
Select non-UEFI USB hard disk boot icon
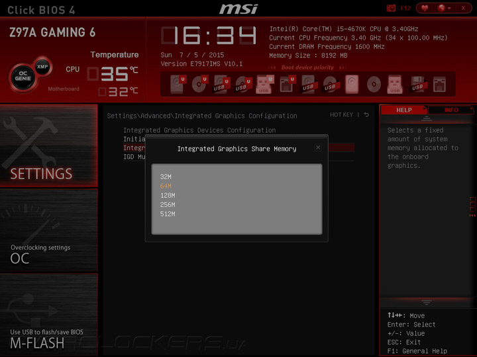pos(309,84)
